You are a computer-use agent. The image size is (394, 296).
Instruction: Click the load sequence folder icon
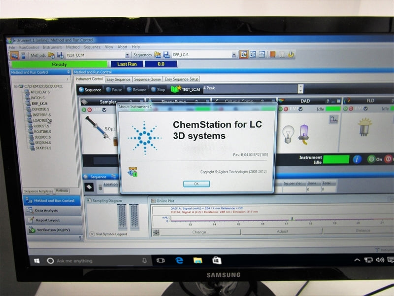pyautogui.click(x=158, y=55)
